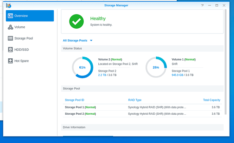Click the green Healthy checkmark icon
This screenshot has width=234, height=143.
point(76,21)
